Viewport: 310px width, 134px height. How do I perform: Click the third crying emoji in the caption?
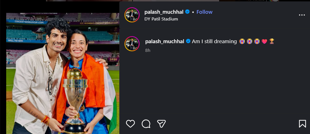click(x=257, y=41)
